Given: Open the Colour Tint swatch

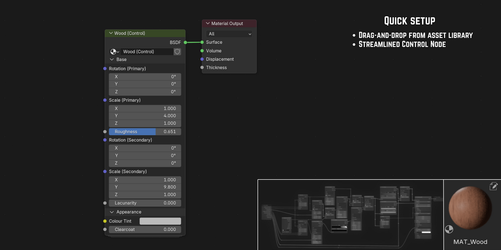Looking at the screenshot, I should pos(160,221).
